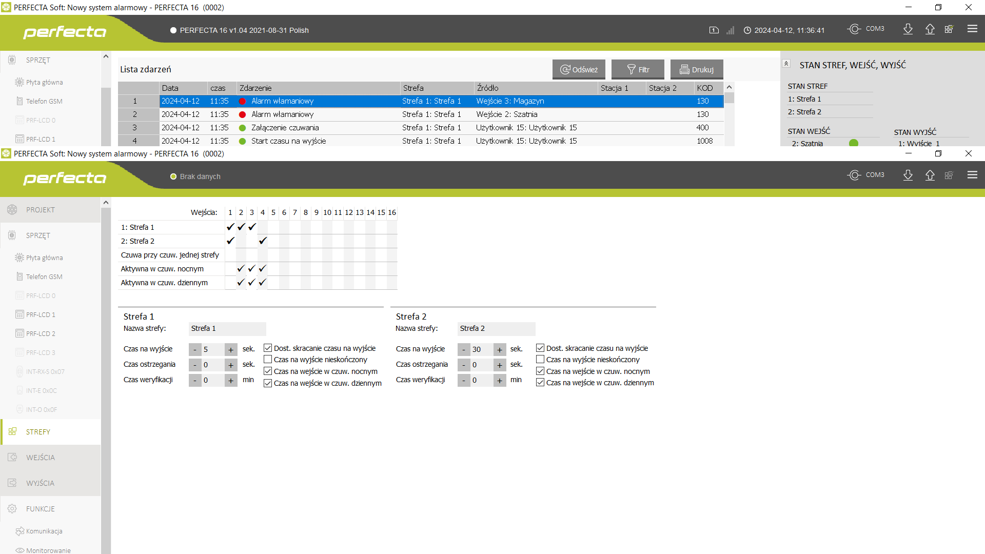The image size is (985, 554).
Task: Click Strefa 2 exit time value field
Action: [x=482, y=350]
